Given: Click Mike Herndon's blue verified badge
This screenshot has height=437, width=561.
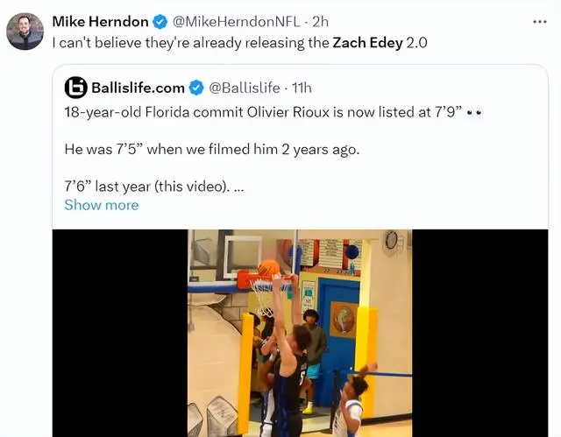Looking at the screenshot, I should coord(160,22).
